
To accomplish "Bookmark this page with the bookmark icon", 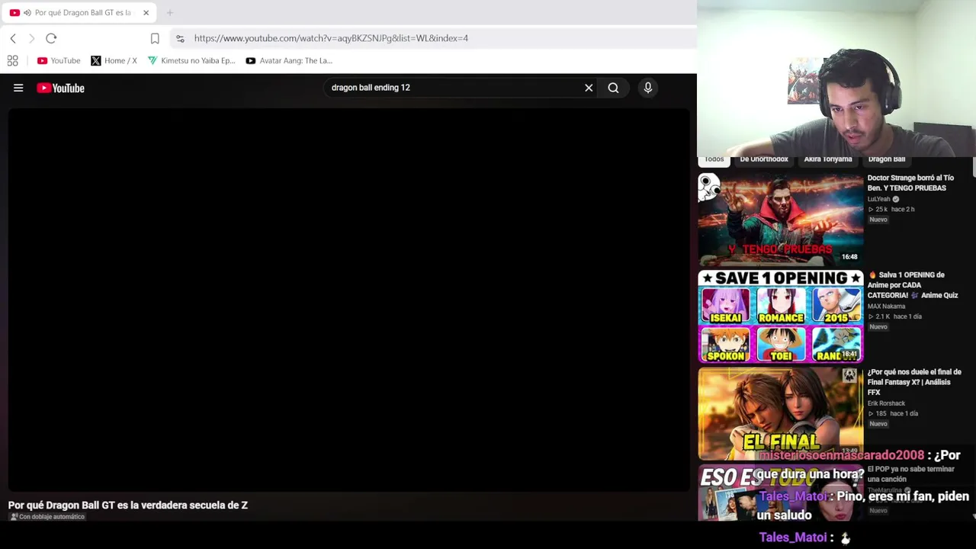I will coord(155,38).
